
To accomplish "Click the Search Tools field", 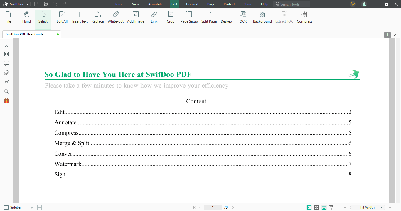I will [x=292, y=4].
